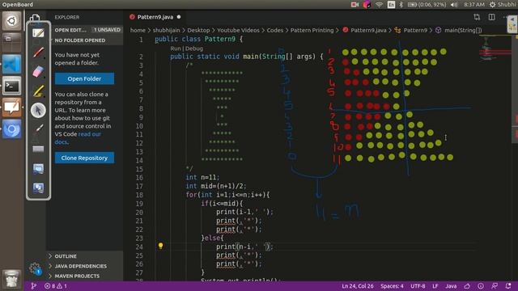
Task: Follow the 'read our docs' link
Action: click(78, 138)
